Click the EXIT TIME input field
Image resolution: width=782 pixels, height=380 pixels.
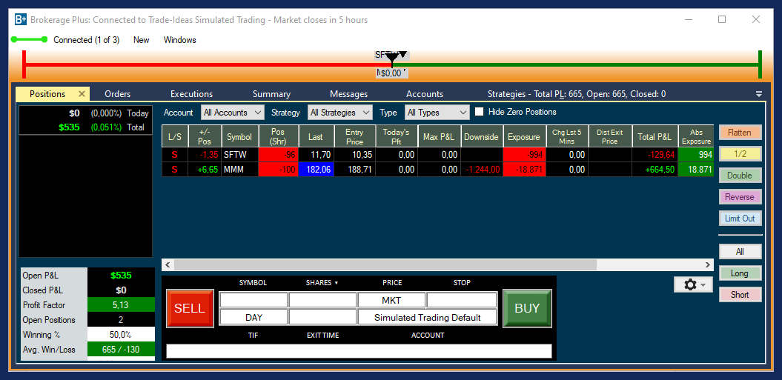[322, 318]
